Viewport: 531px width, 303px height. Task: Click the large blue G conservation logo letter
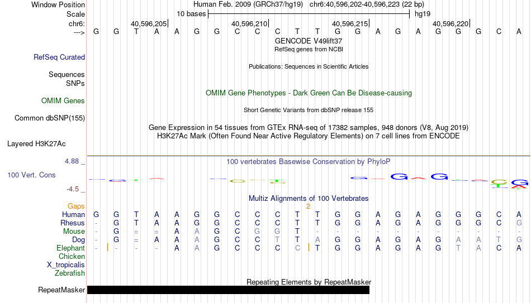(x=399, y=176)
